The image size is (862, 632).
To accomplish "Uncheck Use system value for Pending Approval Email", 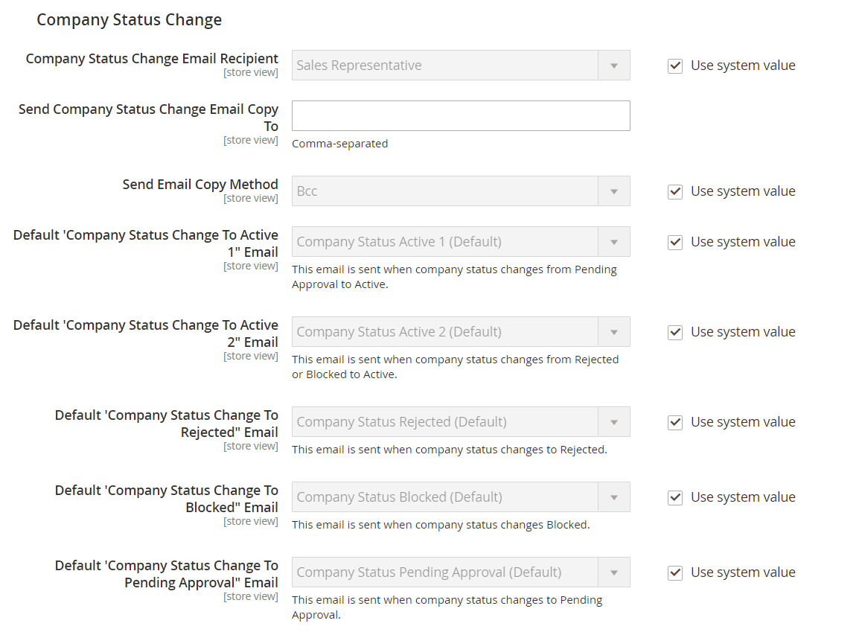I will pos(675,573).
